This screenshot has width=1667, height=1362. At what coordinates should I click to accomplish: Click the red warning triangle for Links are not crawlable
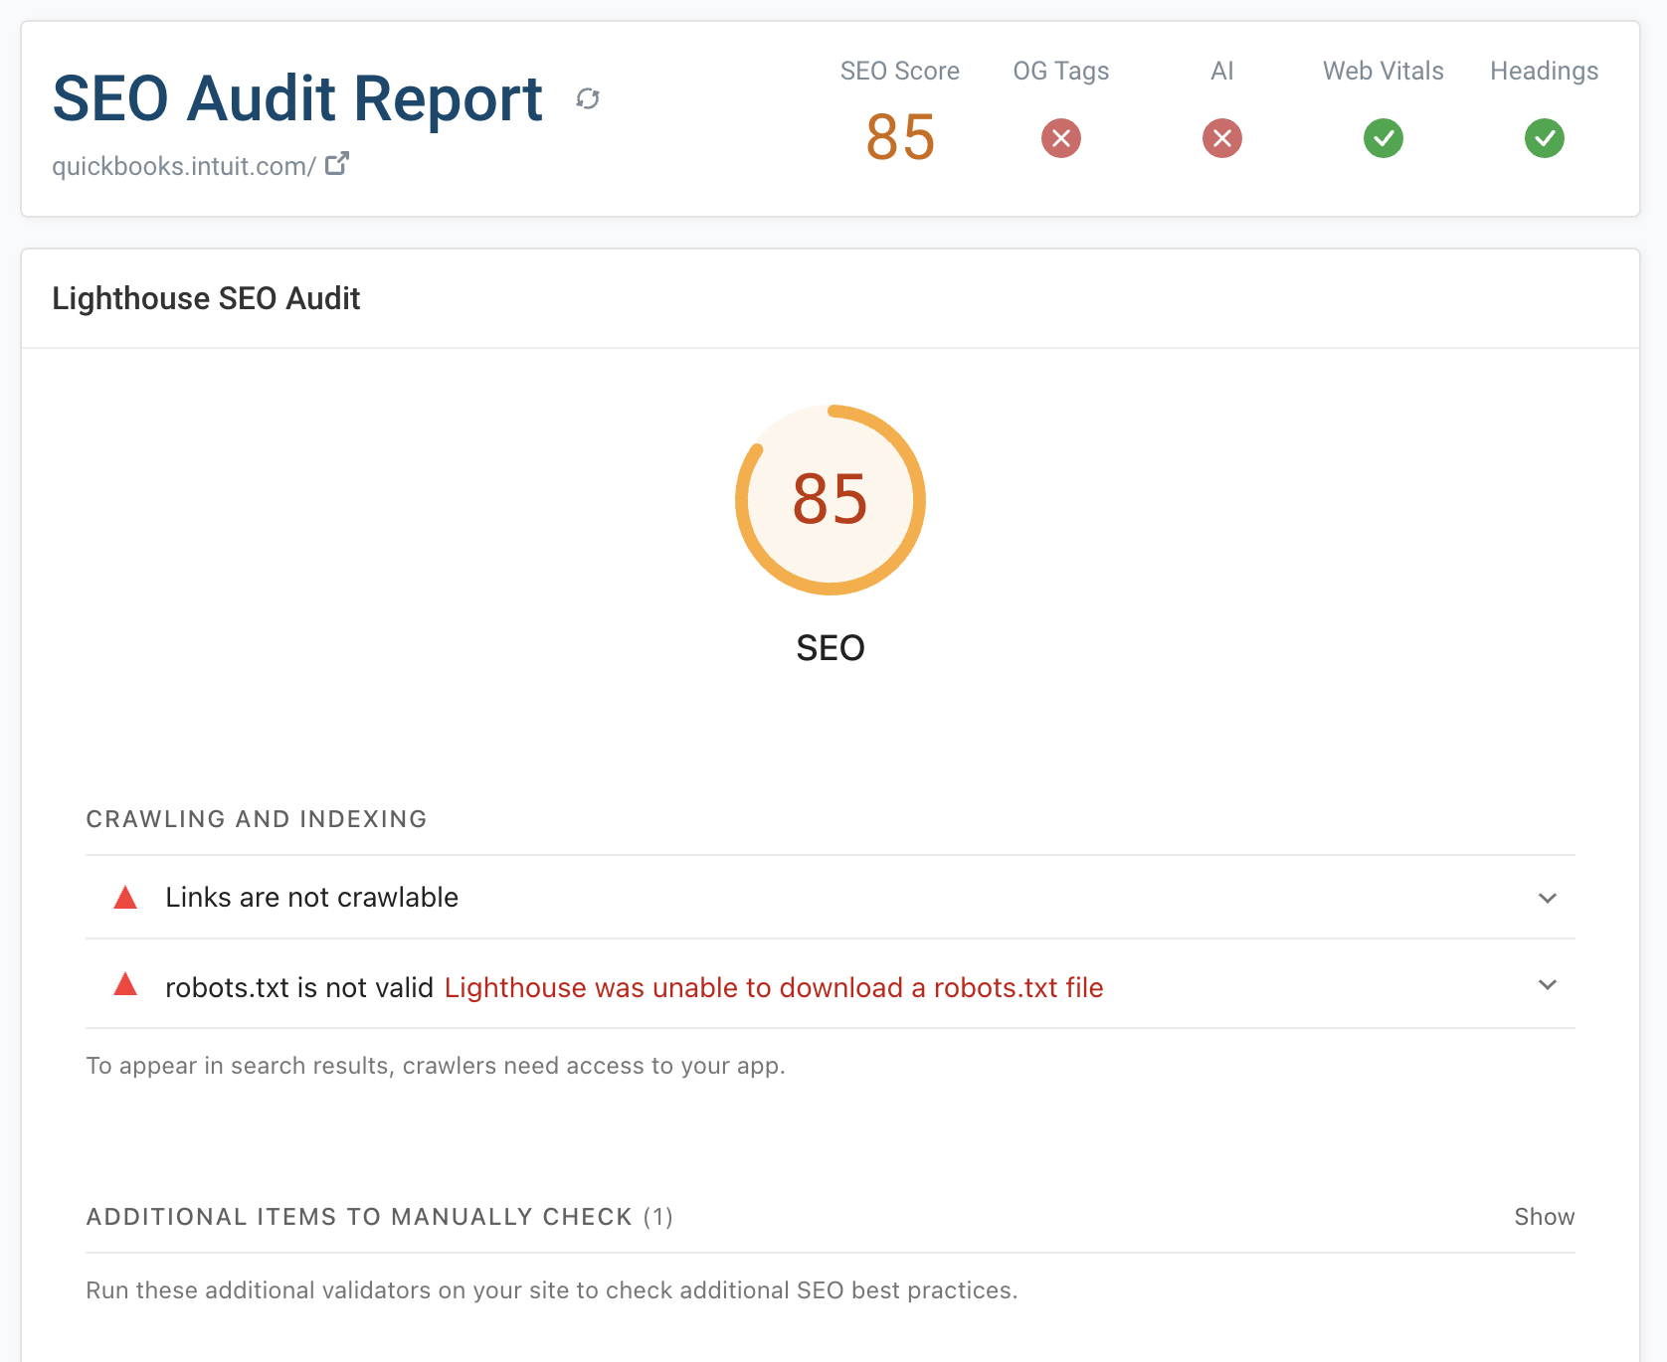click(x=125, y=898)
